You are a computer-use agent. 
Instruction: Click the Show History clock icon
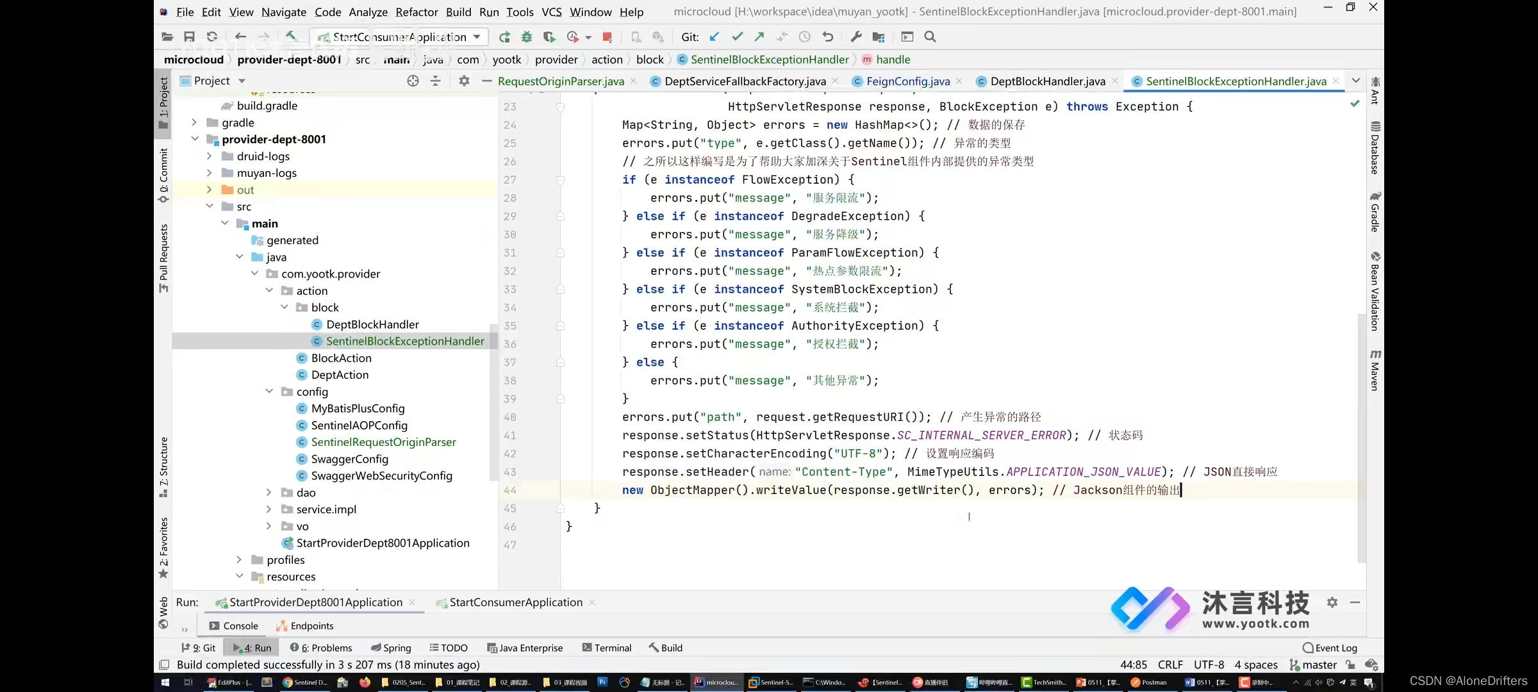pos(805,37)
